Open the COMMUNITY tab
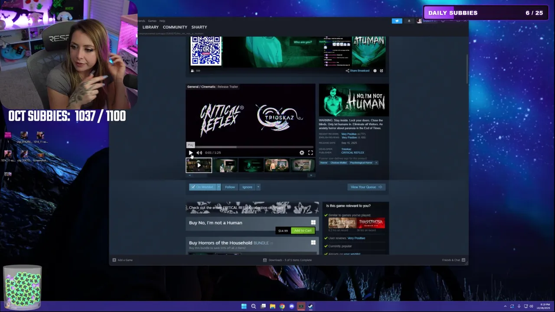The image size is (555, 312). tap(175, 27)
